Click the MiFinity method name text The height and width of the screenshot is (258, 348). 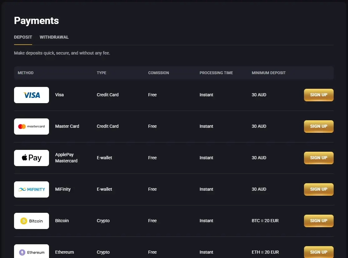(63, 189)
